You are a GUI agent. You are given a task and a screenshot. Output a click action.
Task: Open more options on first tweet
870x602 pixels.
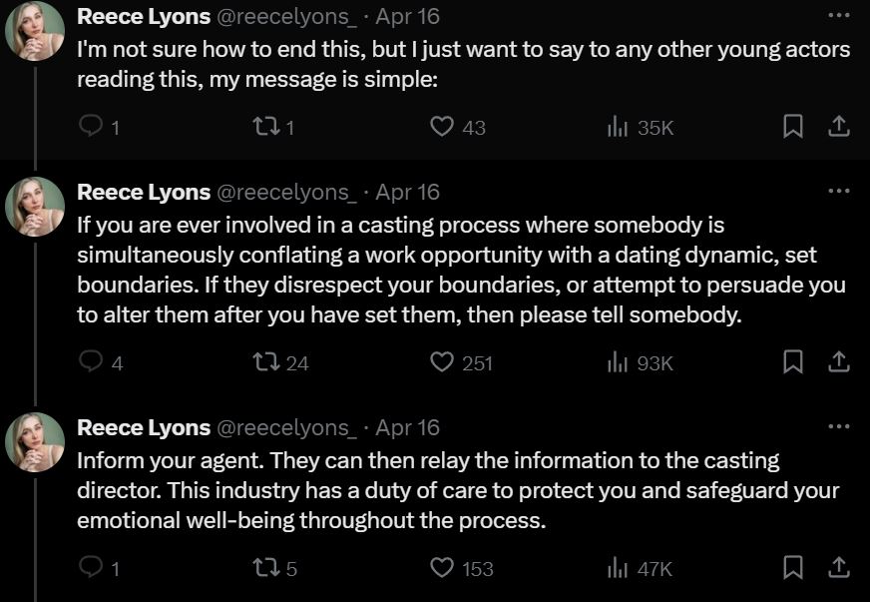tap(838, 16)
